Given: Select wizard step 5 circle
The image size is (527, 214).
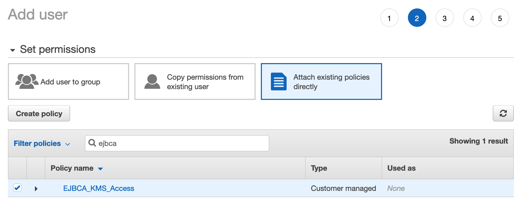Looking at the screenshot, I should [500, 18].
